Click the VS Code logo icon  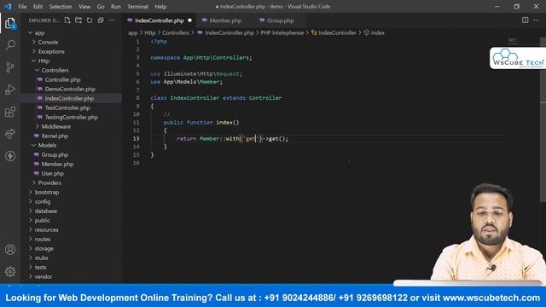8,6
